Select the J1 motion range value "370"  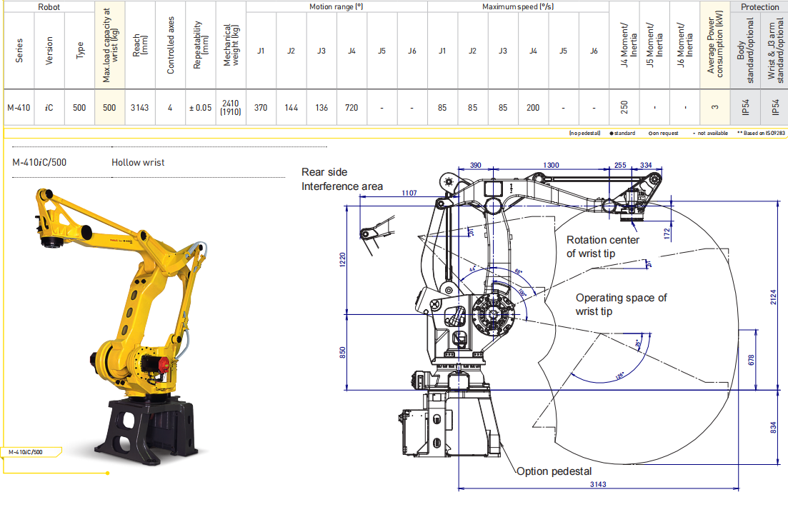coord(261,108)
